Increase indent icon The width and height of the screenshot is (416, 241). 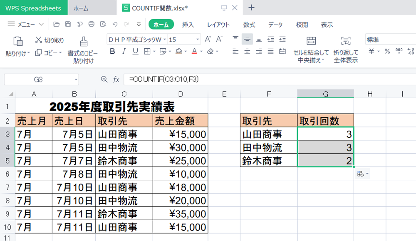pyautogui.click(x=282, y=39)
